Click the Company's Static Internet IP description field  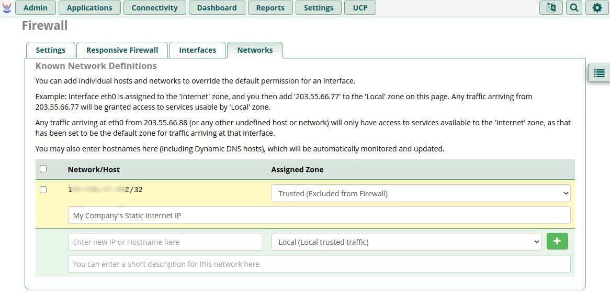coord(319,216)
